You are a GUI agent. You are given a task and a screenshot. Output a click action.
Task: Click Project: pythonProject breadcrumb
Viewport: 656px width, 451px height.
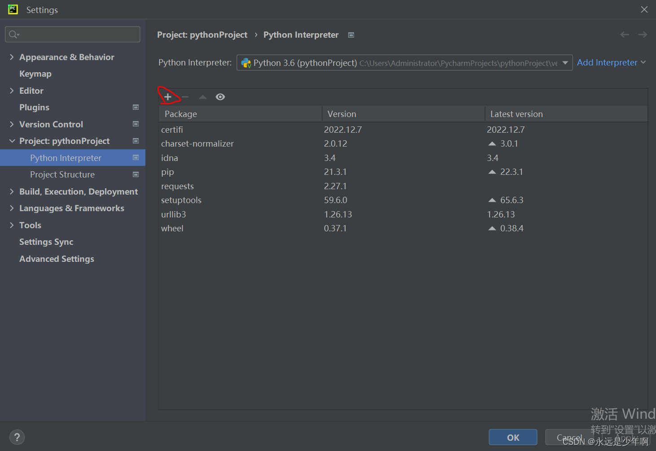[x=202, y=35]
